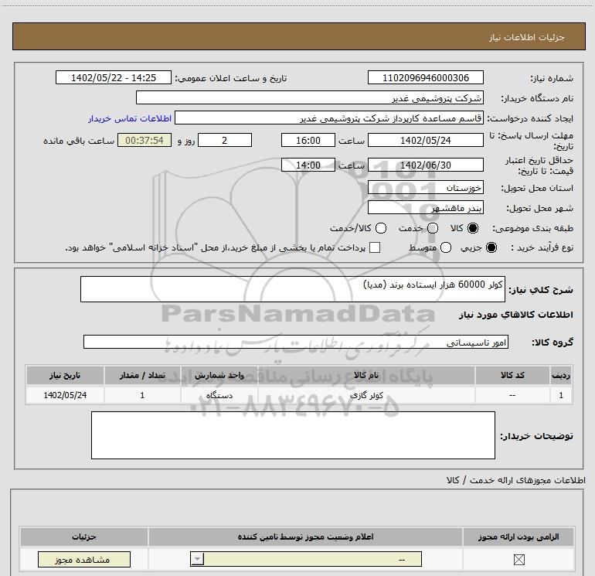Click the شرح کلی نیاز description box
595x576 pixels.
click(x=293, y=289)
